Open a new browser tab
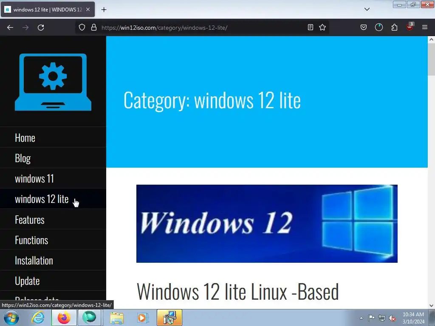The image size is (435, 326). (x=104, y=10)
